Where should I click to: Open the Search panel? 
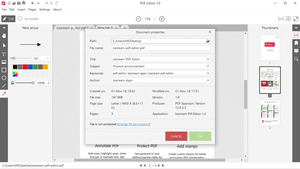tap(296, 59)
